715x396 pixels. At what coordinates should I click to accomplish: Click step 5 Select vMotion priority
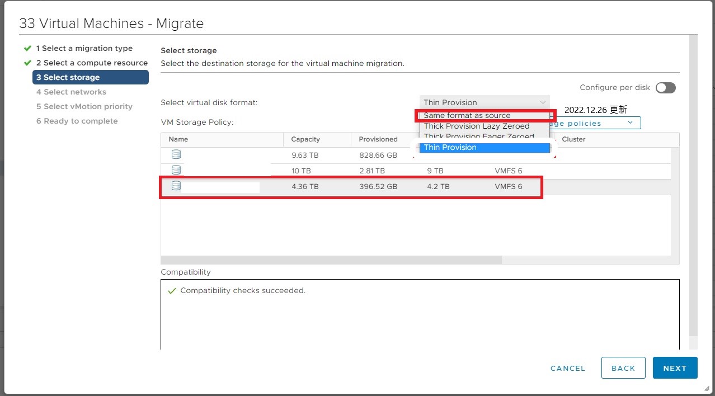click(x=84, y=106)
